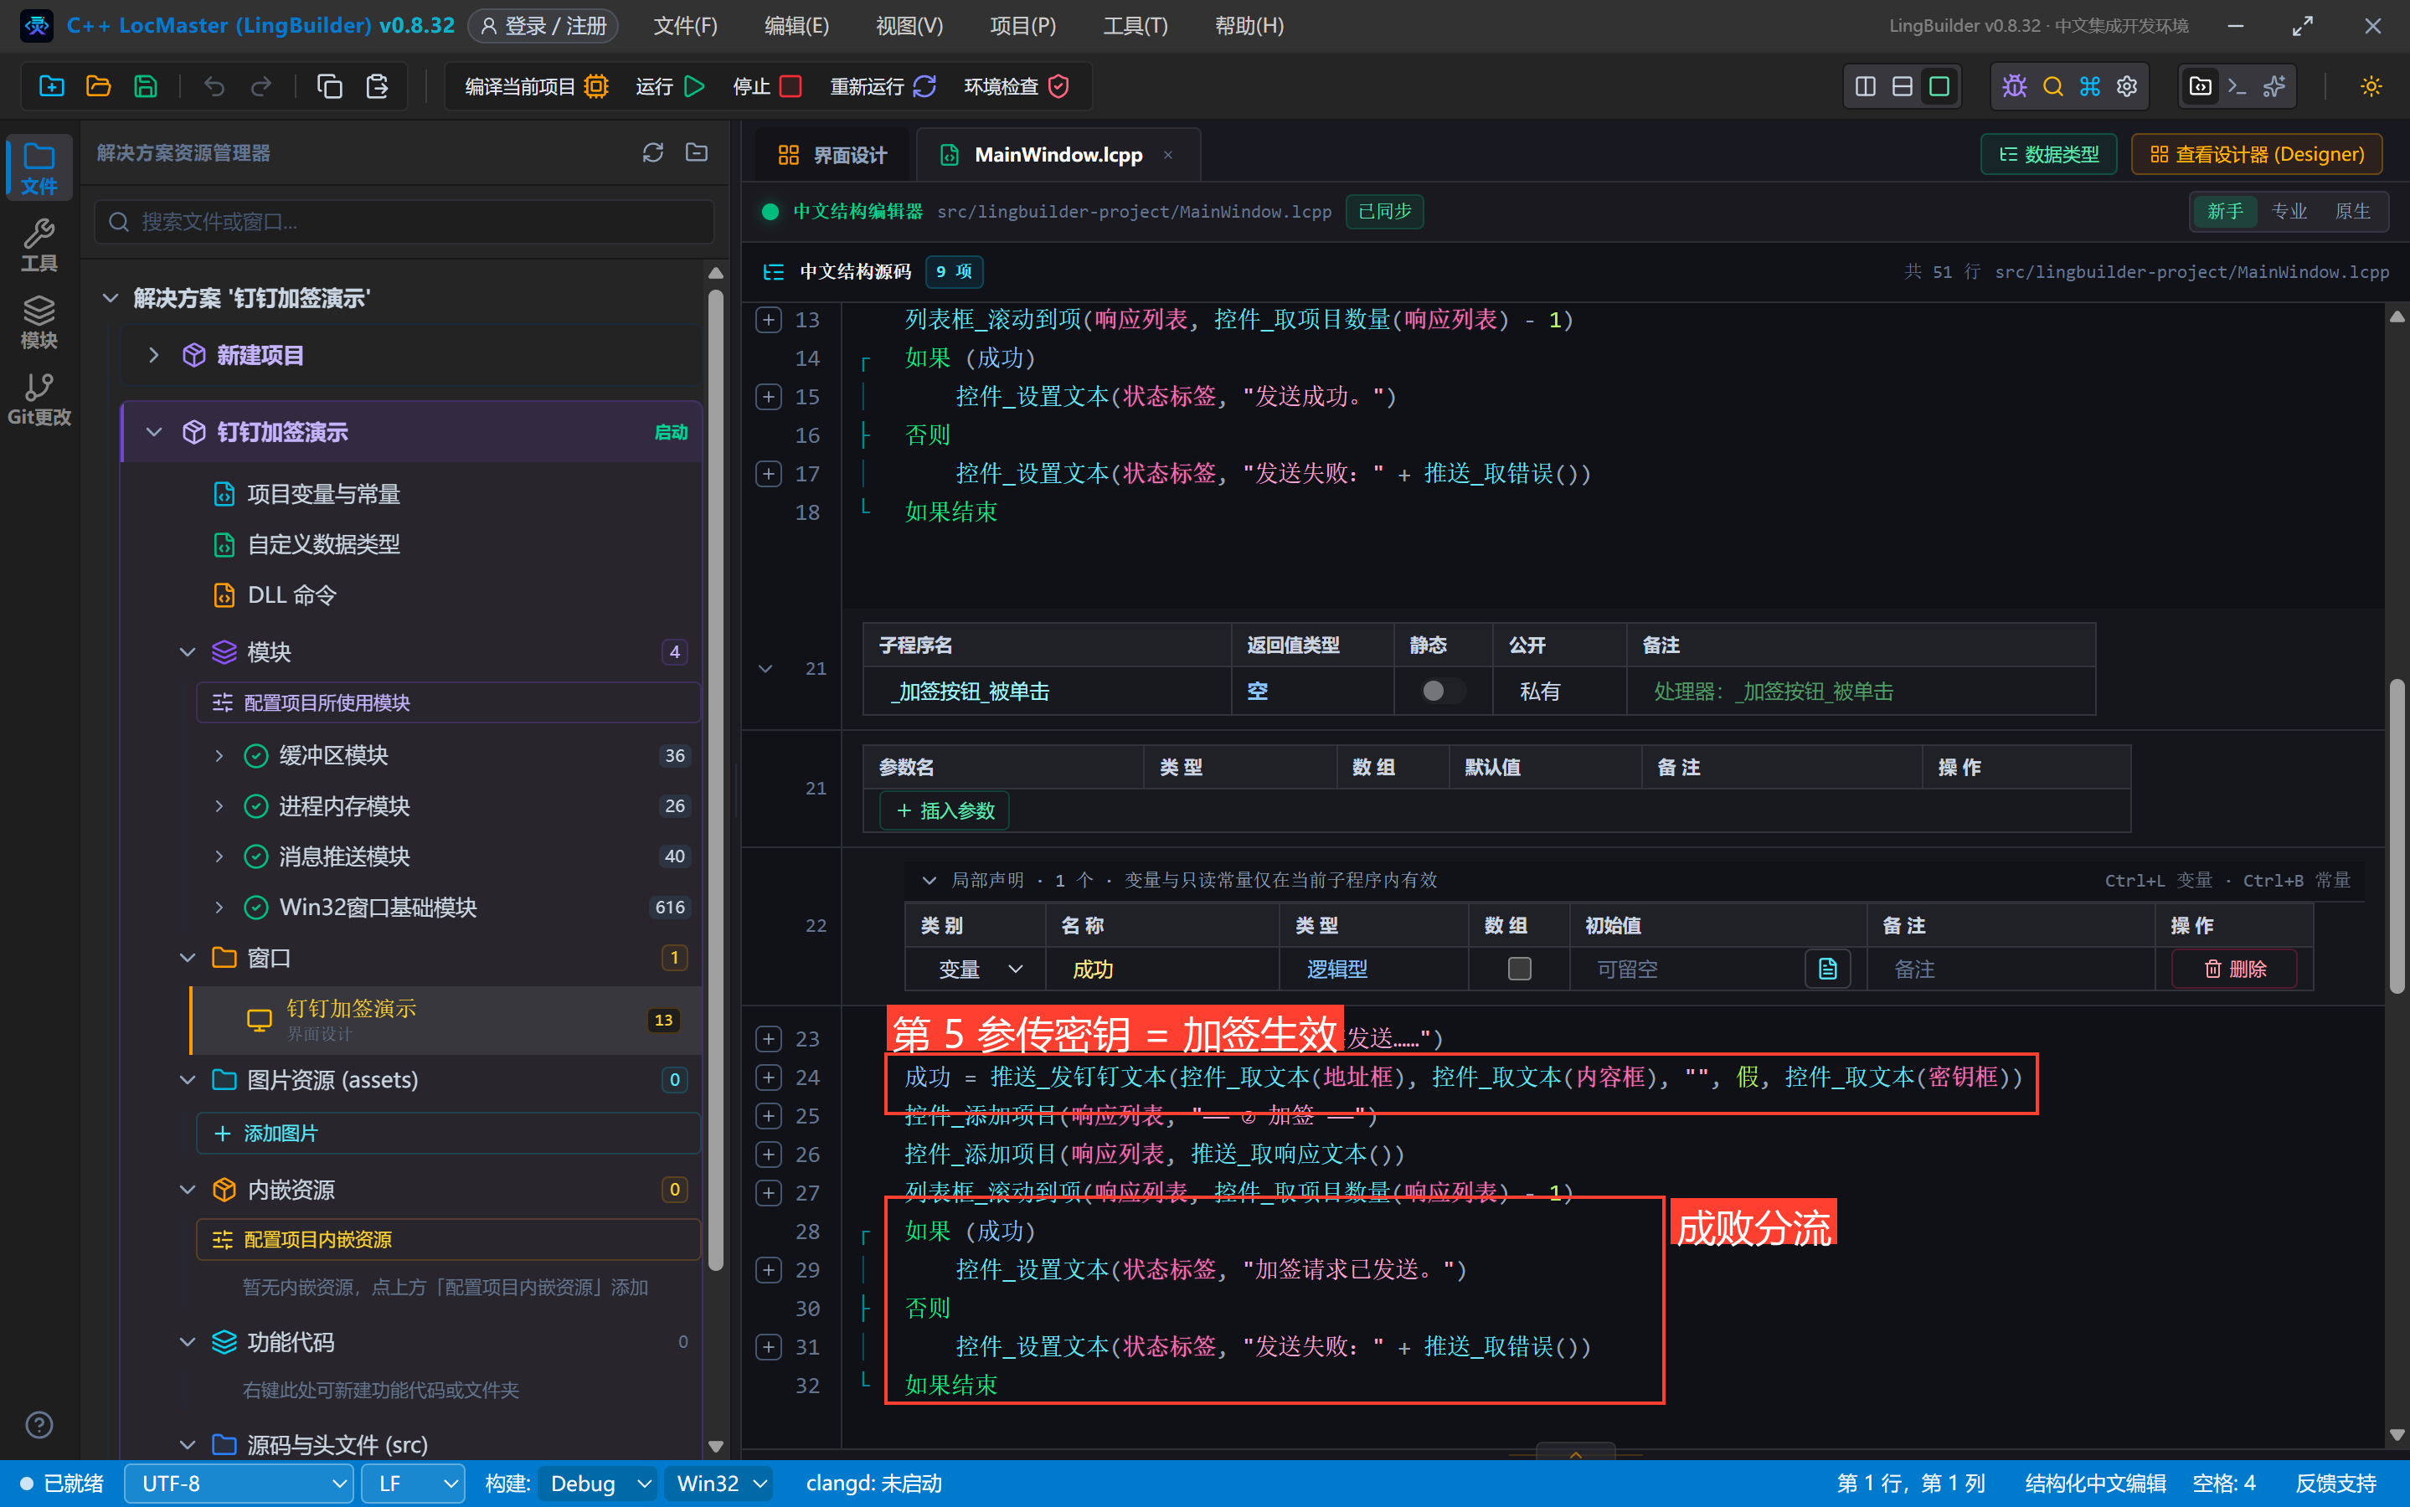Image resolution: width=2410 pixels, height=1507 pixels.
Task: Open the debug bug icon tool
Action: (x=2014, y=87)
